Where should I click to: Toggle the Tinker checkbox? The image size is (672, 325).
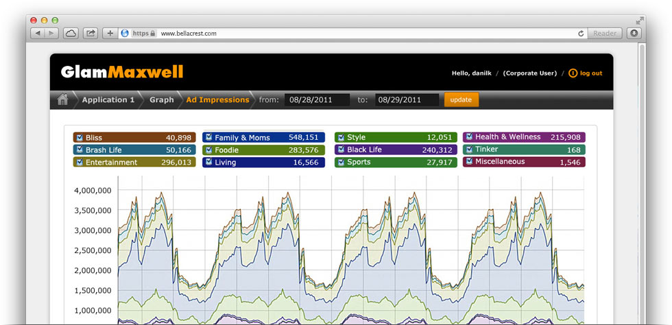(x=469, y=149)
